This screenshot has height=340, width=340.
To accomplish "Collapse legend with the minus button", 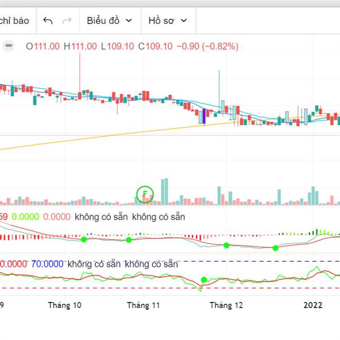I will click(8, 46).
